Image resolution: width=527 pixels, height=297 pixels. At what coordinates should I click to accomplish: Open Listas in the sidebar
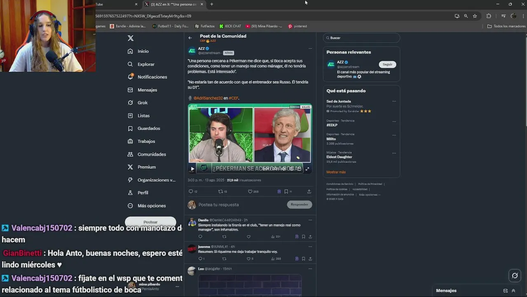(x=139, y=115)
